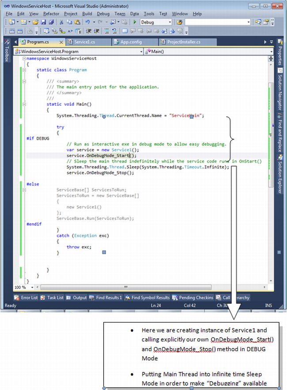Open the Task List panel

[x=52, y=297]
